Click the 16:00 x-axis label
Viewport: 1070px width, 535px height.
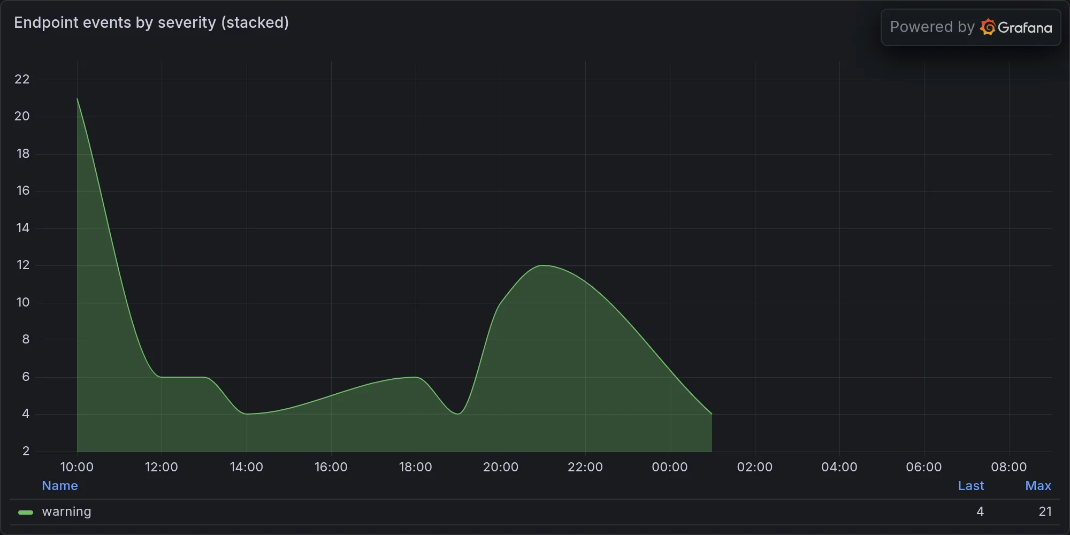[x=331, y=467]
